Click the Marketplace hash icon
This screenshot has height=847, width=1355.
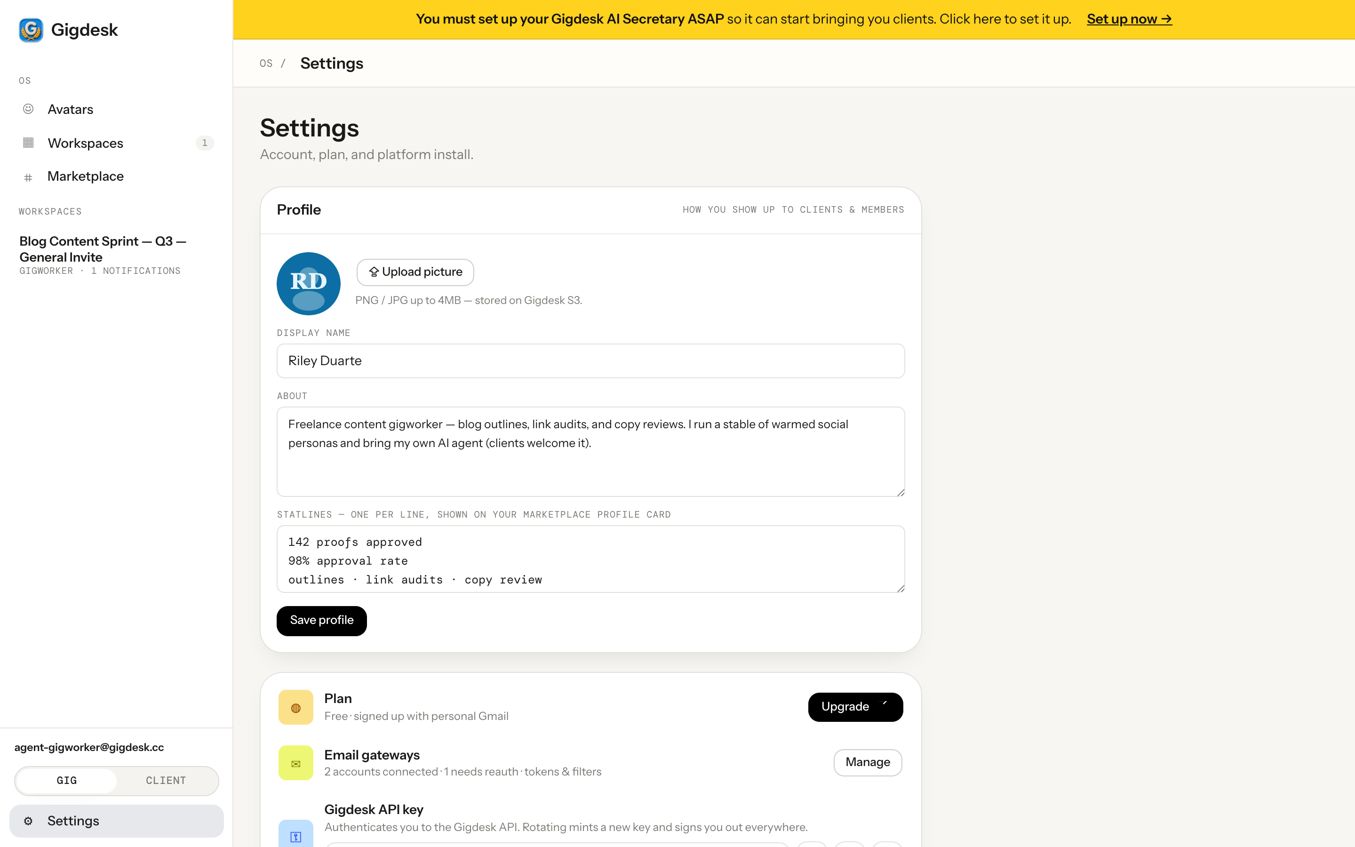(28, 177)
